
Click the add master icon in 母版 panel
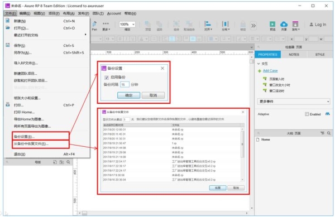coord(55,162)
